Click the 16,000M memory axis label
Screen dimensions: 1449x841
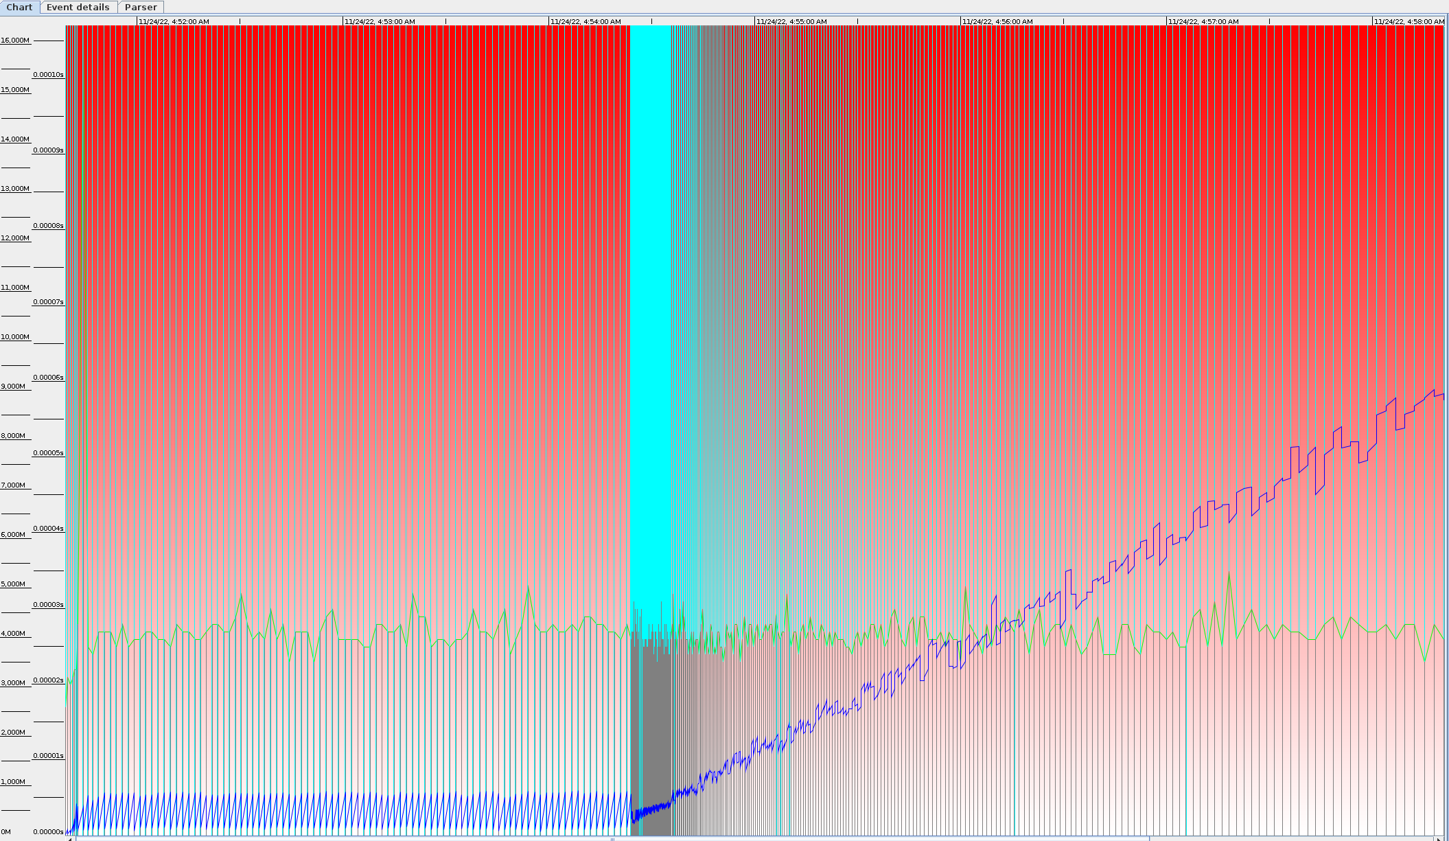coord(15,41)
